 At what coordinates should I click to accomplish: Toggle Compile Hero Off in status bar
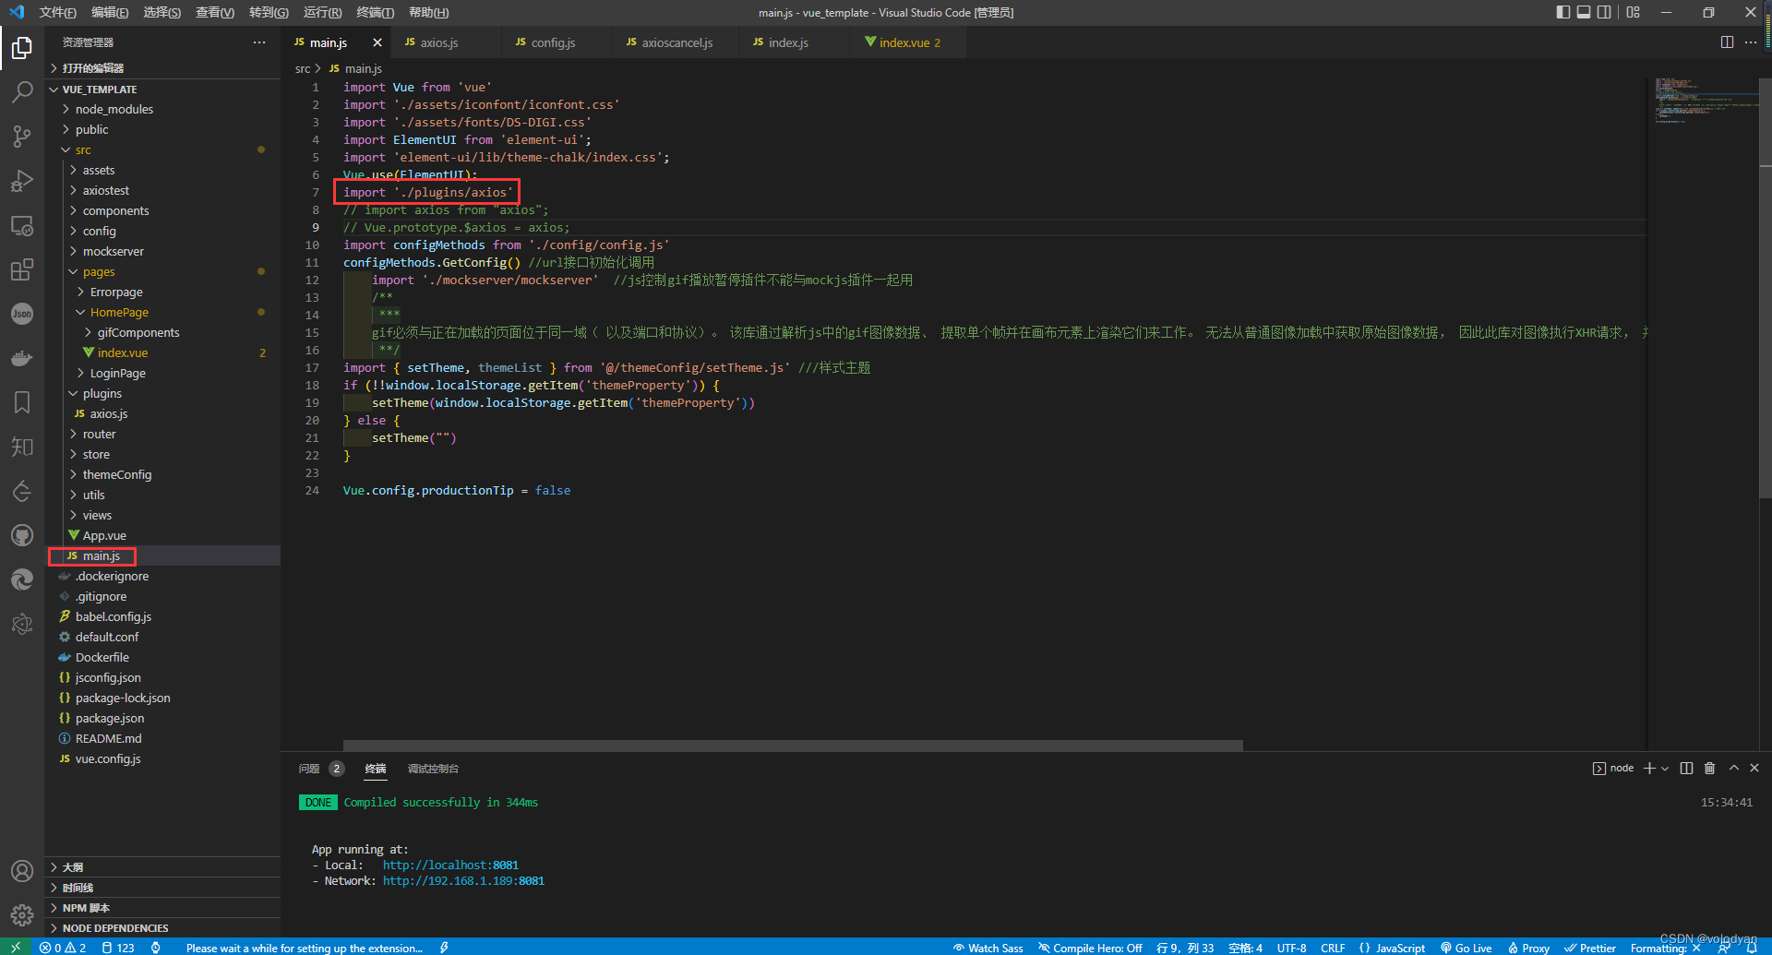point(1090,948)
